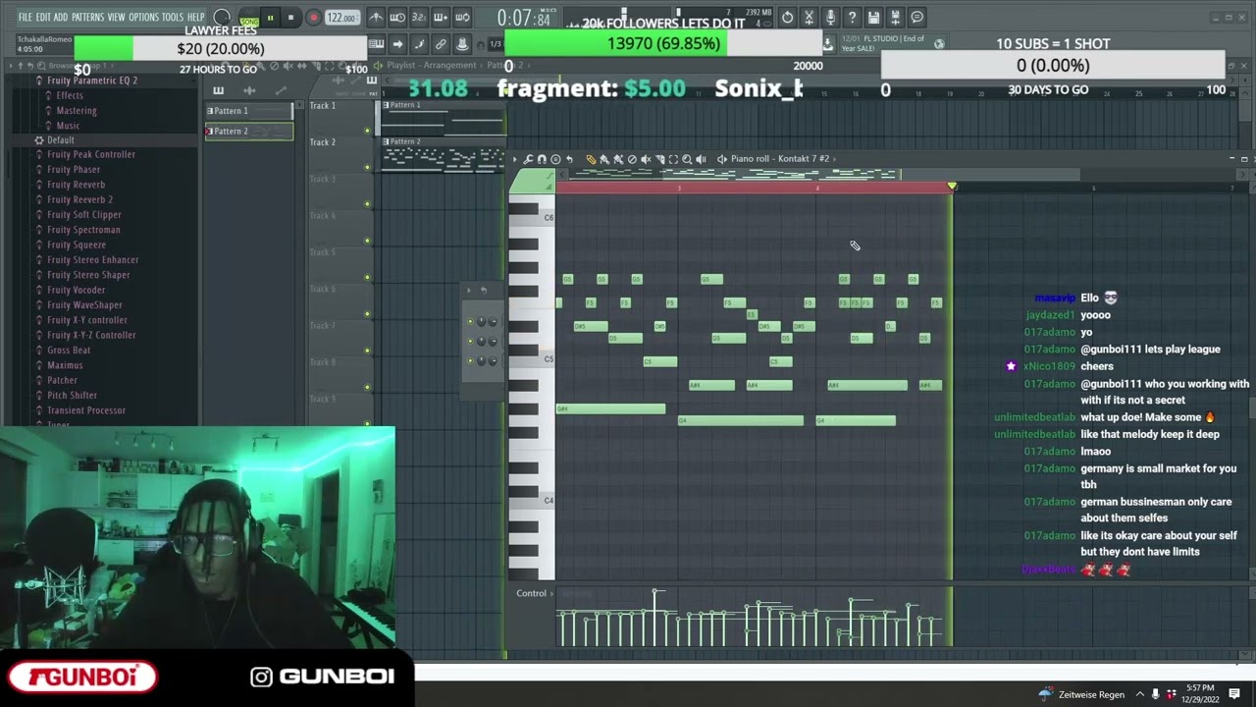Mute Track 2 in playlist
This screenshot has height=707, width=1256.
click(x=367, y=167)
